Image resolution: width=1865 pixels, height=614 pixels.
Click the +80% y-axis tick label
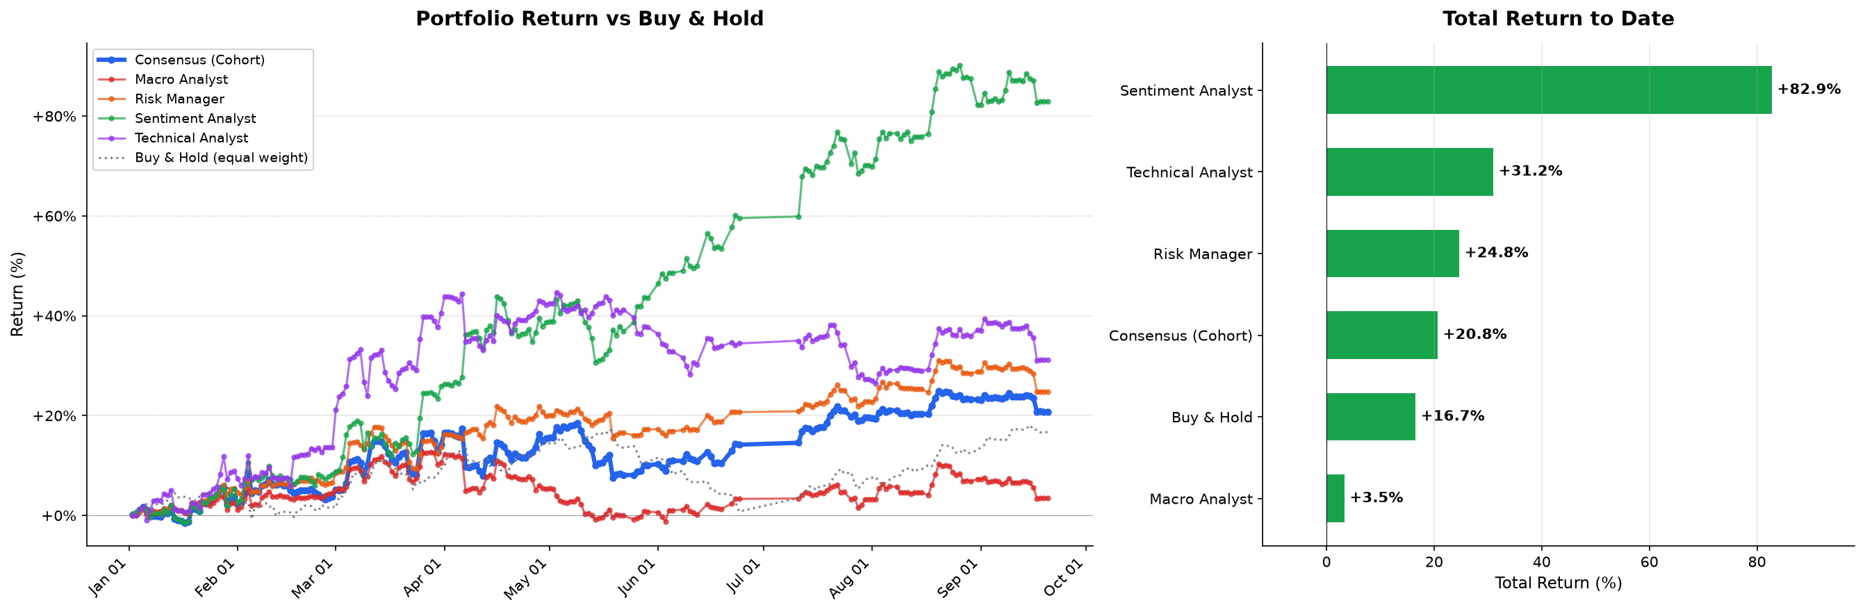point(54,117)
